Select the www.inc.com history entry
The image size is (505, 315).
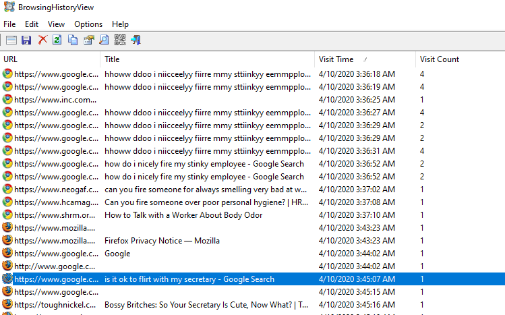coord(54,99)
